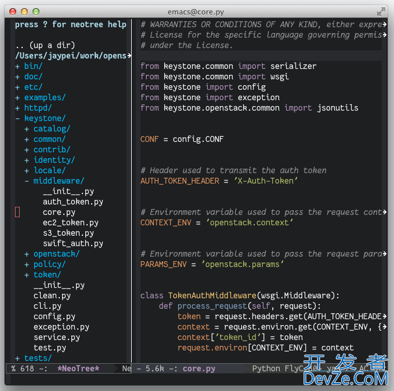Click the TokenAuthMiddleware class definition line
The height and width of the screenshot is (391, 394).
click(x=240, y=295)
